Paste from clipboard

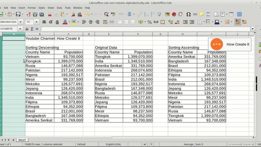coord(62,14)
